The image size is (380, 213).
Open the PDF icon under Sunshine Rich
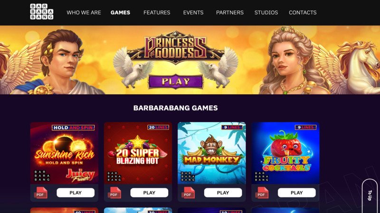(x=40, y=193)
